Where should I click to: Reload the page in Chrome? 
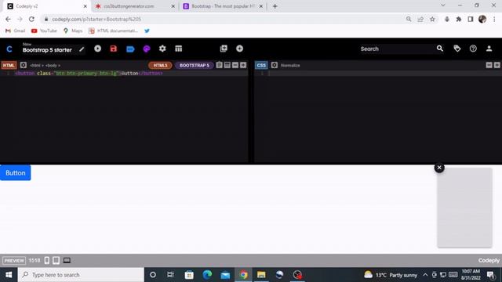(x=31, y=19)
